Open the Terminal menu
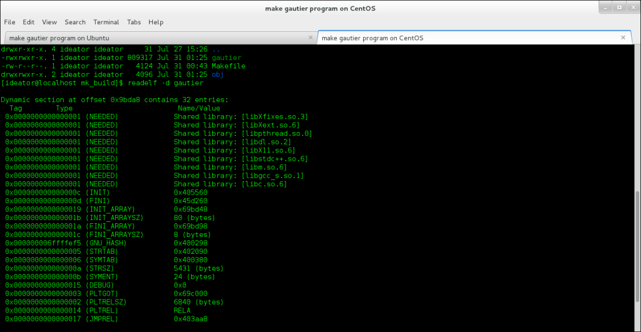Screen dimensions: 641x332 pos(106,22)
